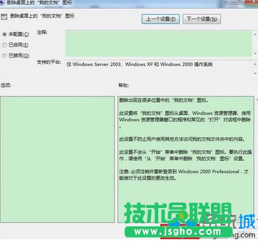258x241 pixels.
Task: Select the 已启用(E) radio button
Action: (x=4, y=45)
